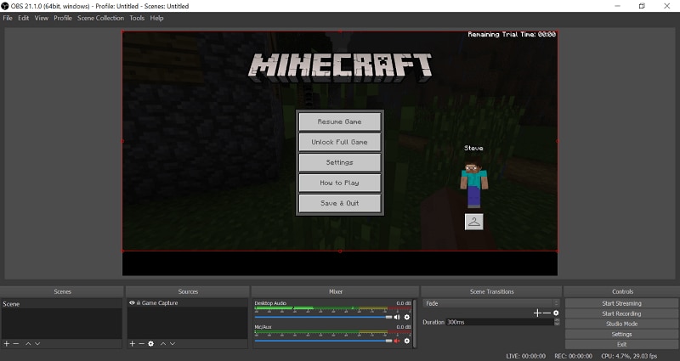
Task: Remove scene transition with minus icon
Action: coord(547,313)
